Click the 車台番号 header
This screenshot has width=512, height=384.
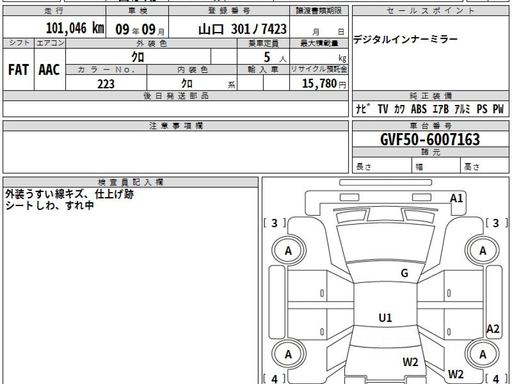[431, 126]
